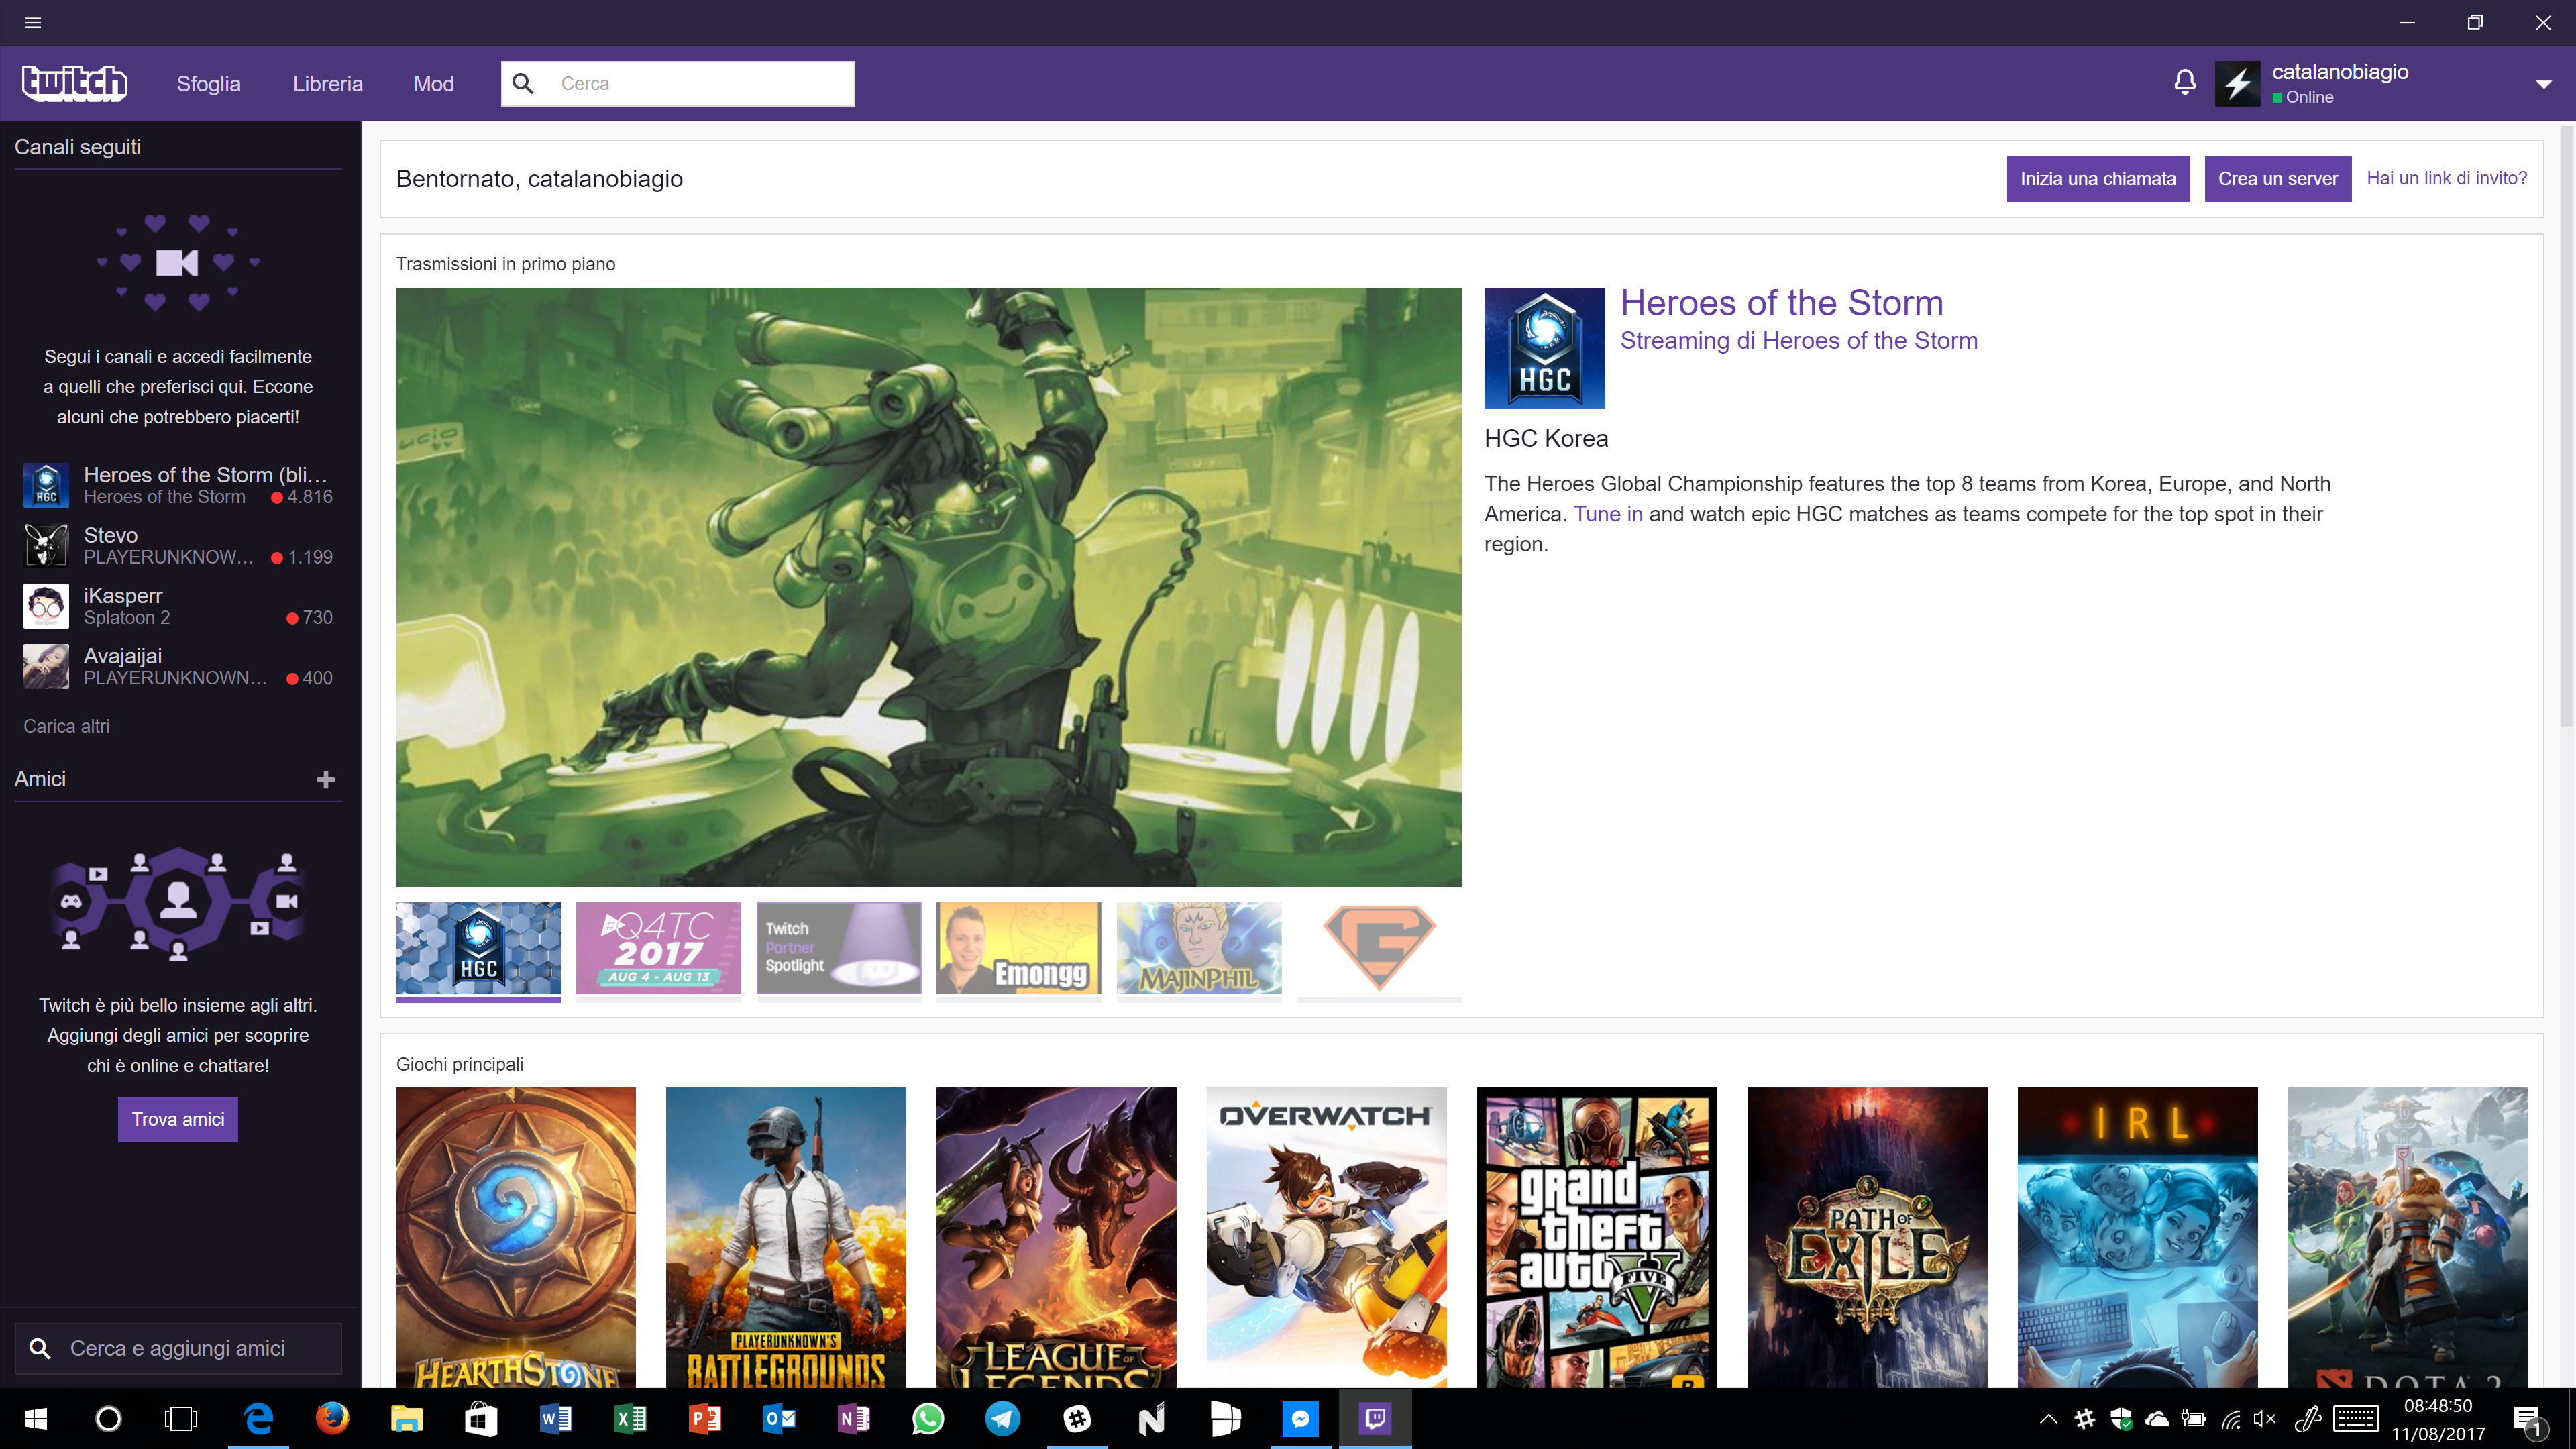Click Splatoon 2 game label
The width and height of the screenshot is (2576, 1449).
(x=127, y=618)
